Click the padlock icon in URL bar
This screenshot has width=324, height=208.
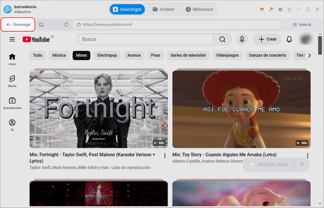[x=79, y=24]
